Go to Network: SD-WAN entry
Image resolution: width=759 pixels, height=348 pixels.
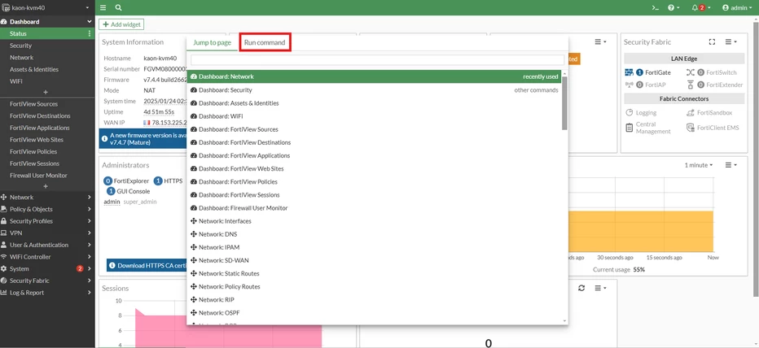click(374, 260)
